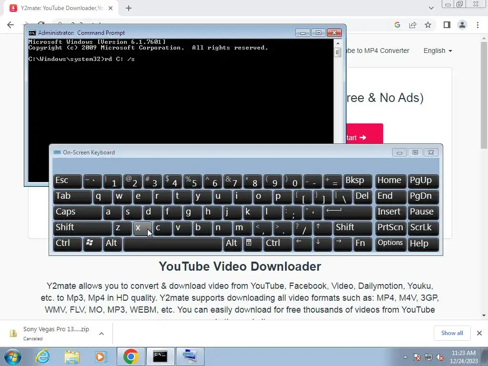This screenshot has width=488, height=366.
Task: Click the Enter key on On-Screen Keyboard
Action: tap(347, 213)
